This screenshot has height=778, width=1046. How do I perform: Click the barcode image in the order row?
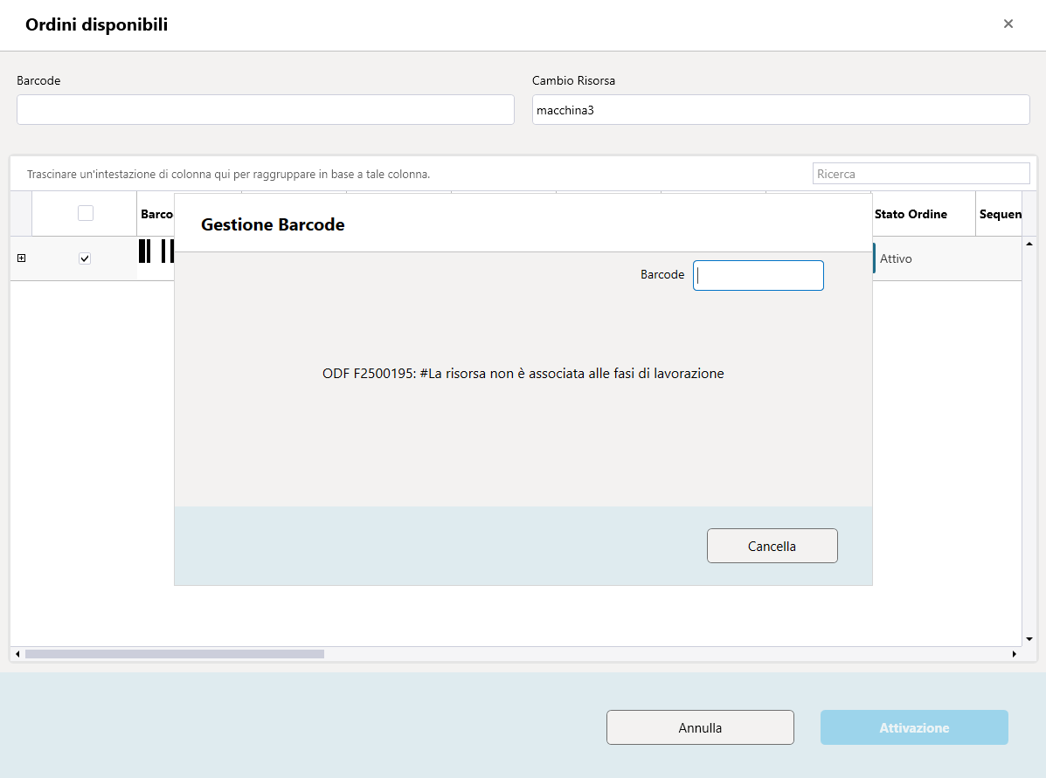(x=156, y=251)
